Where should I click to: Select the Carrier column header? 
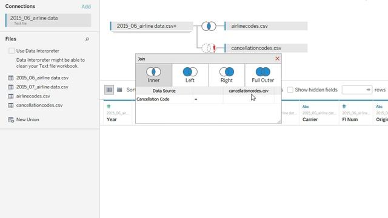point(310,120)
